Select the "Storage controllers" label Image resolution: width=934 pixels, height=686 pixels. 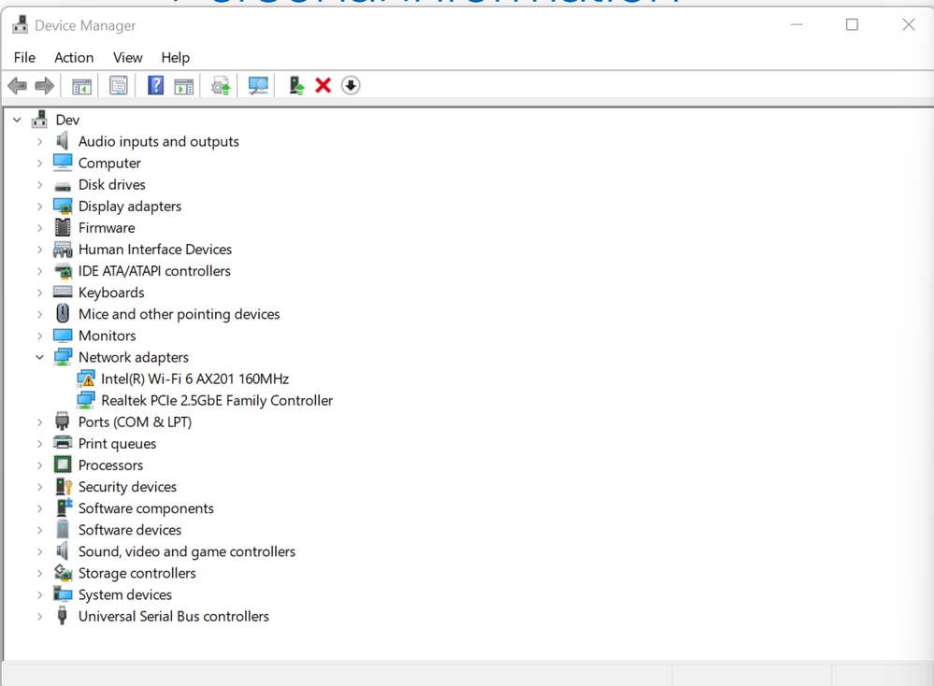pyautogui.click(x=137, y=573)
